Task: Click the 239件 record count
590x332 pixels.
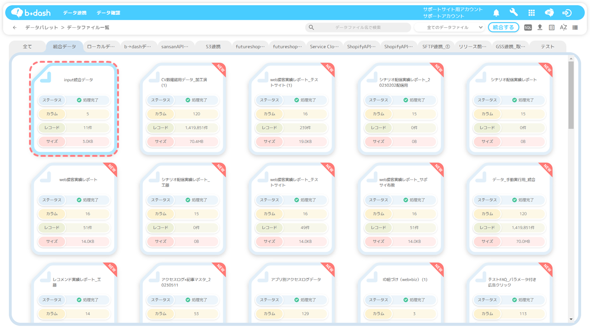Action: pyautogui.click(x=305, y=128)
